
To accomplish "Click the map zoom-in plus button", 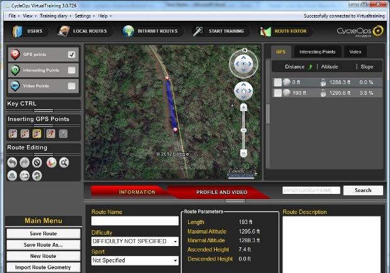I will click(x=243, y=107).
